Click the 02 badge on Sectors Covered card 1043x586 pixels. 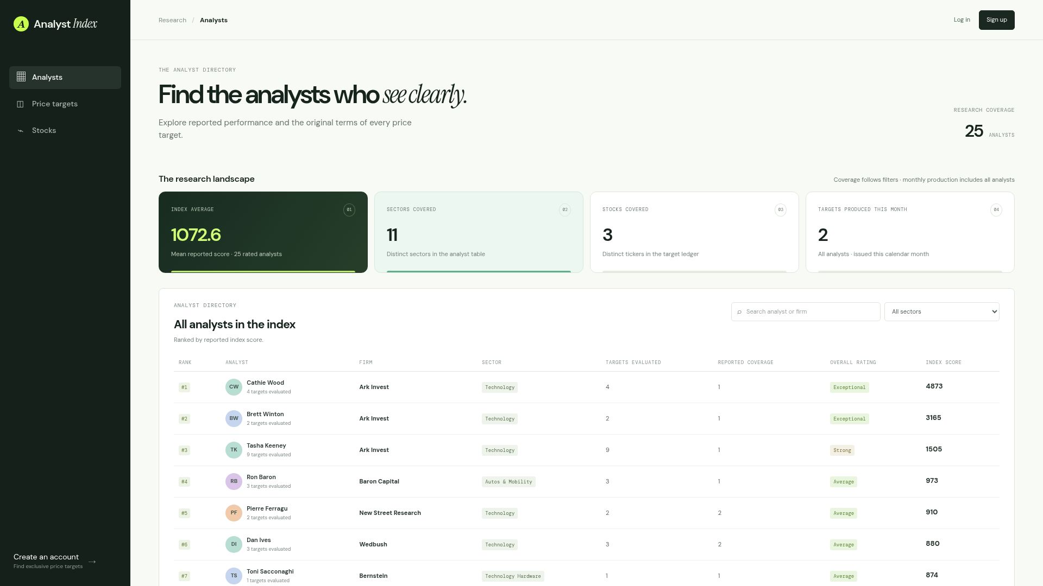click(x=565, y=210)
